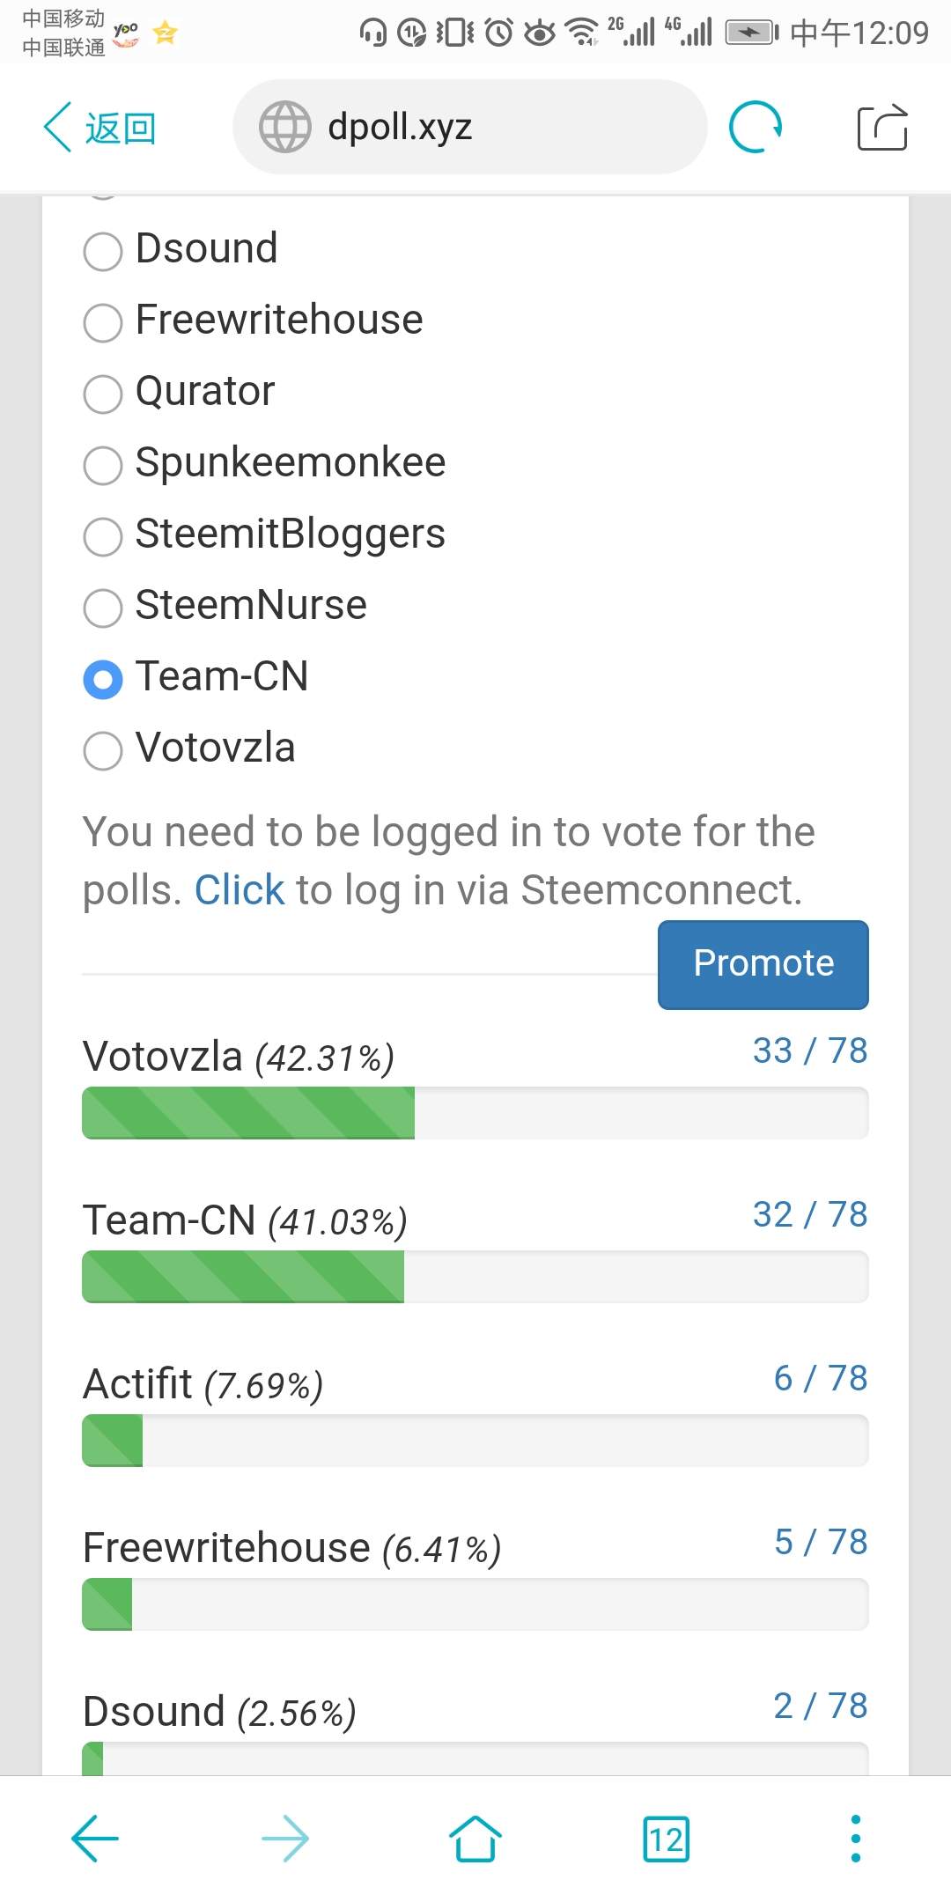
Task: Open the 33 / 78 voters link
Action: 809,1051
